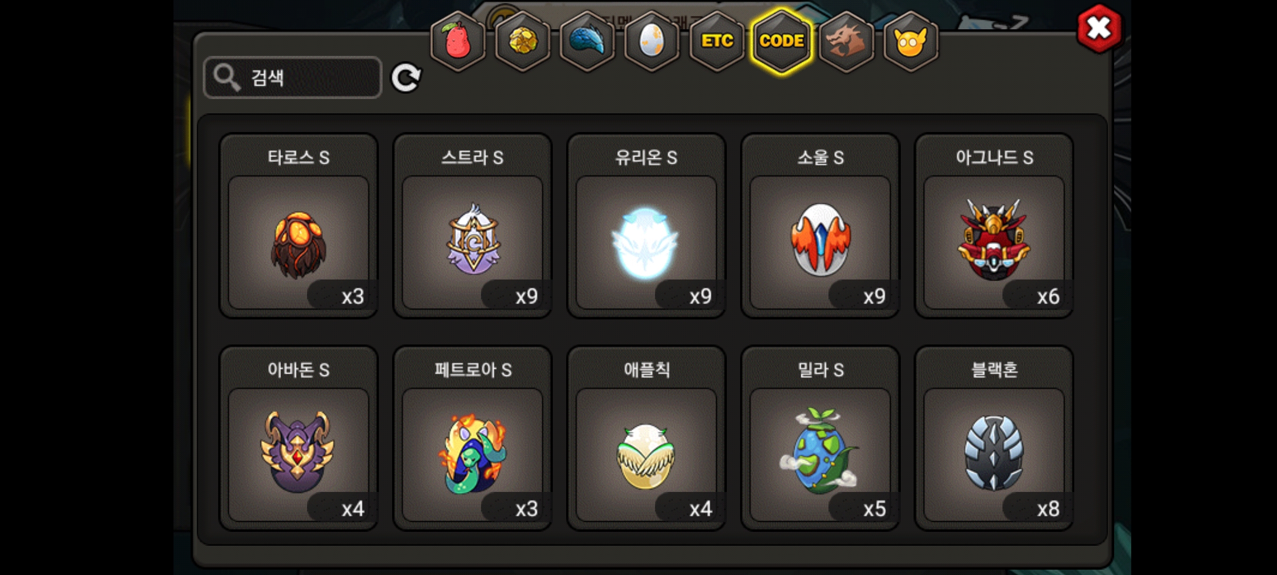Switch to the blue dragon tab
1277x575 pixels.
coord(587,41)
